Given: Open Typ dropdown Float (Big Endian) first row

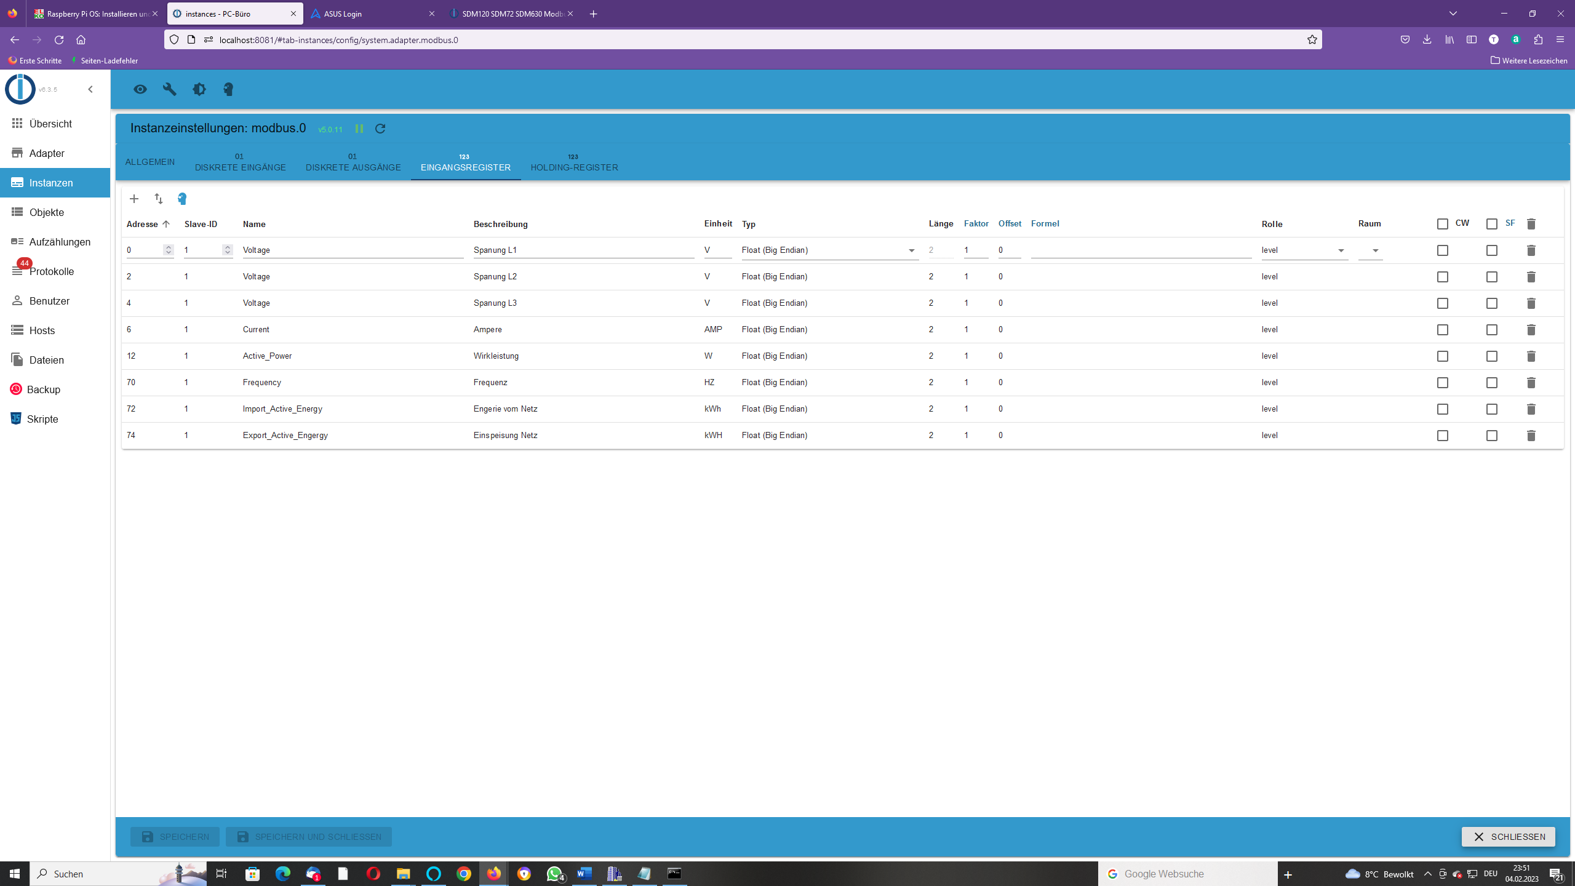Looking at the screenshot, I should 829,250.
